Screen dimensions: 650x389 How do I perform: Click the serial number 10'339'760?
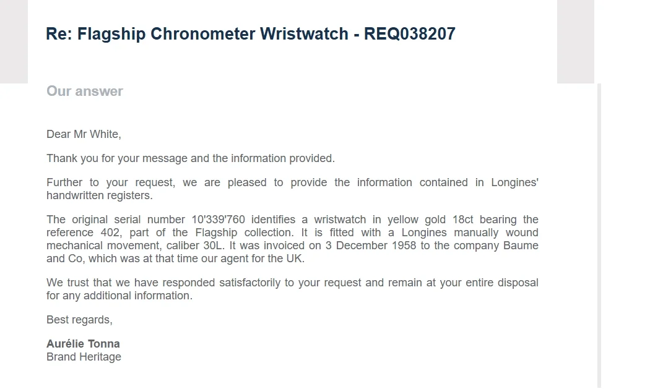pos(218,220)
